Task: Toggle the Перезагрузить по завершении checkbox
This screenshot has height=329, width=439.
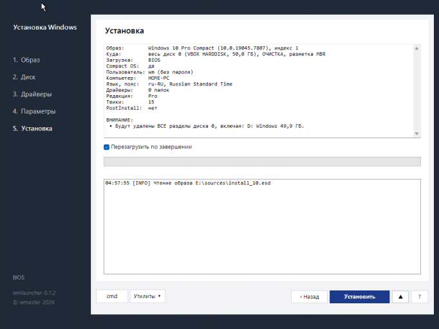Action: (x=106, y=147)
